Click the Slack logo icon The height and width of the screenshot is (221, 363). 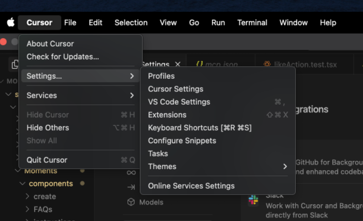click(x=253, y=199)
